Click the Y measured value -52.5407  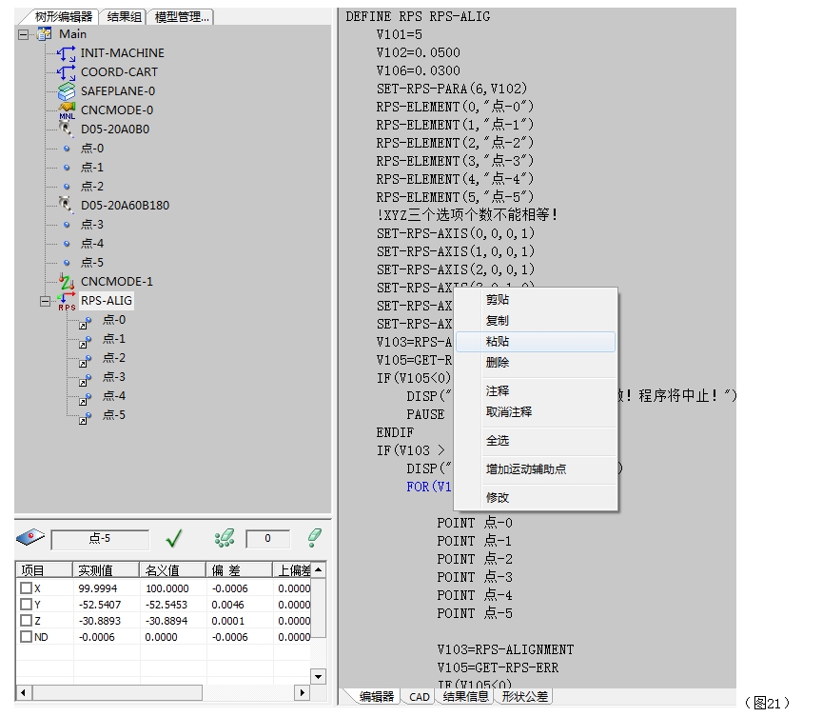(100, 605)
